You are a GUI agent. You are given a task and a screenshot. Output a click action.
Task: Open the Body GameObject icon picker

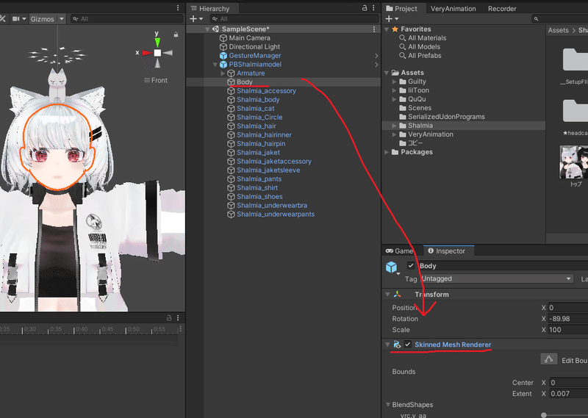click(x=392, y=268)
